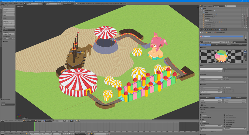Click the BouncyCastle object icon in the outliner
Image resolution: width=249 pixels, height=135 pixels.
[x=204, y=14]
